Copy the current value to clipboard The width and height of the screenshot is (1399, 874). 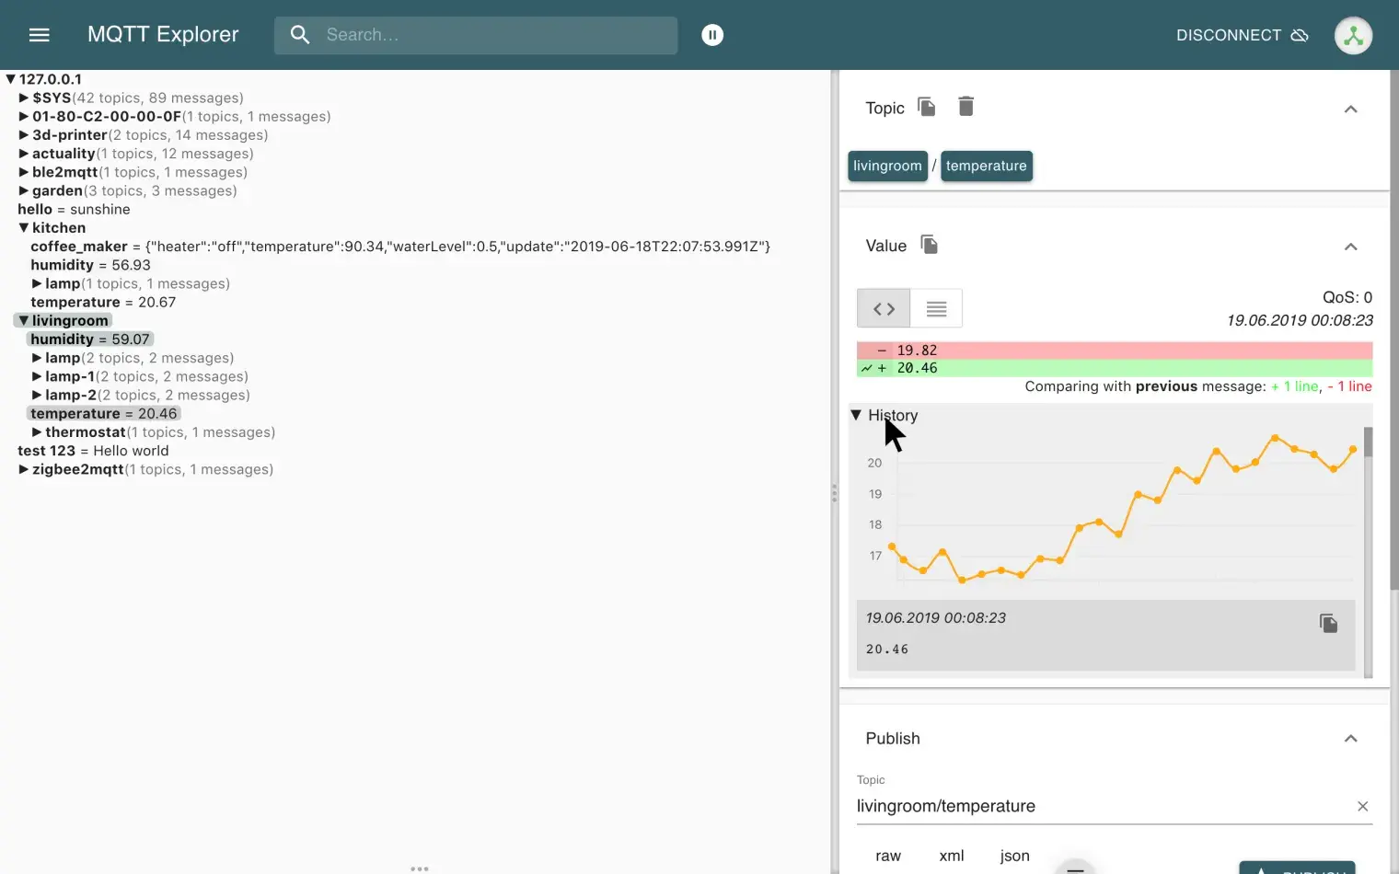(x=929, y=245)
